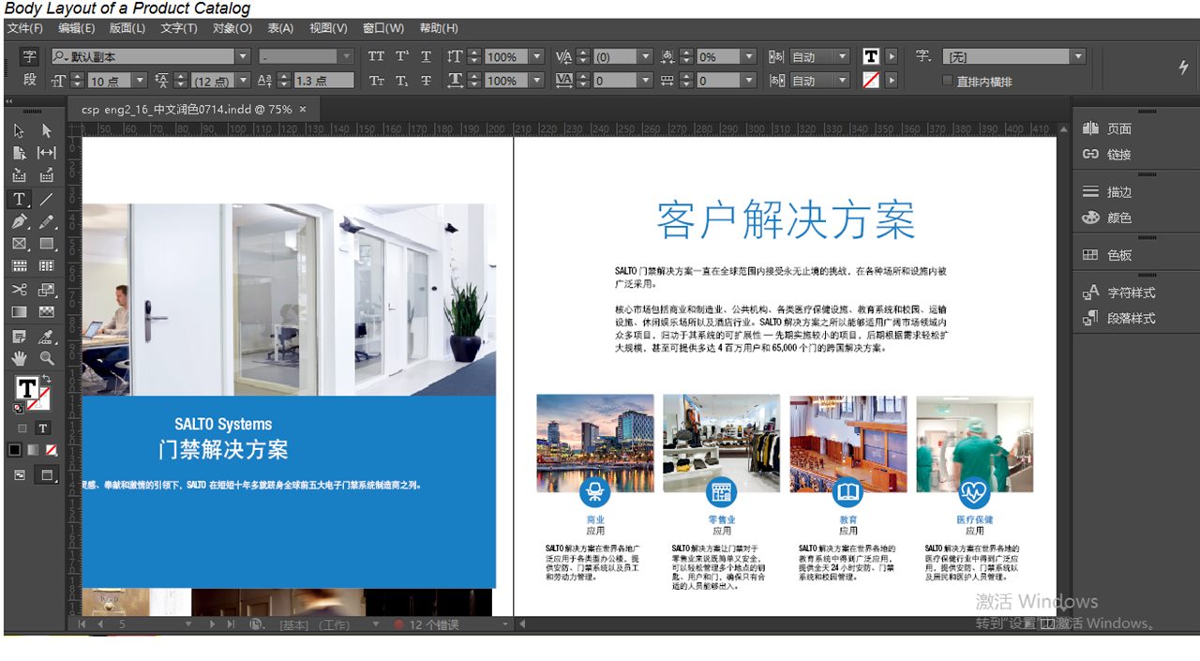Screen dimensions: 1200x661
Task: Click the Strikethrough icon
Action: pos(426,81)
